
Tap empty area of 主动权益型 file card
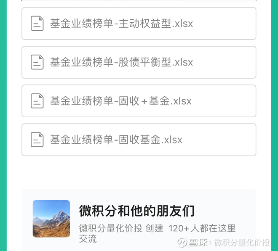coord(224,24)
